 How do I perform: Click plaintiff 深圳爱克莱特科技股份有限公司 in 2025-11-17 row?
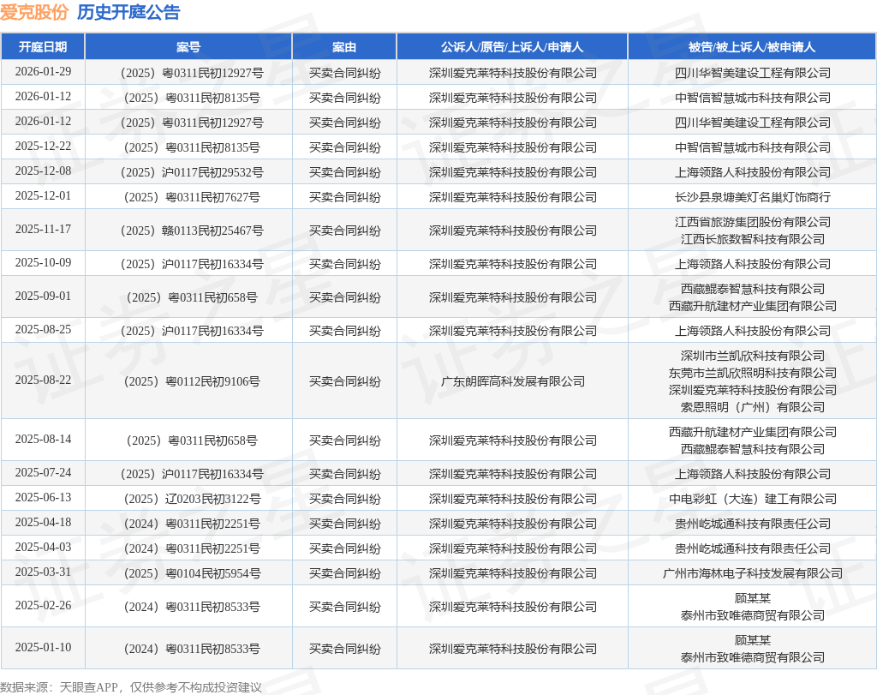513,231
